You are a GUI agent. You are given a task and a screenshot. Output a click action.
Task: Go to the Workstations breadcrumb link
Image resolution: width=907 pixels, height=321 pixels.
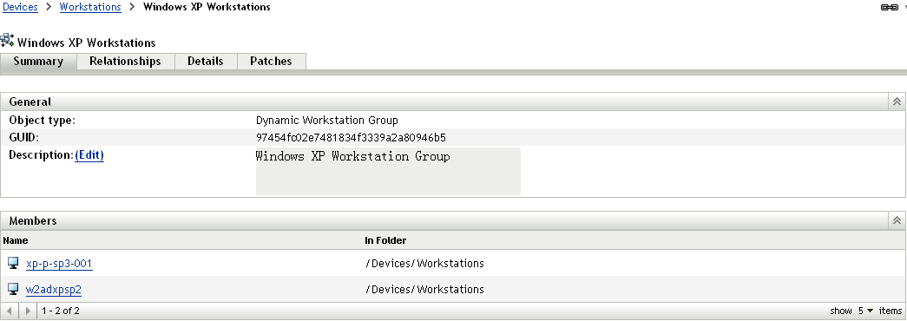[x=90, y=7]
